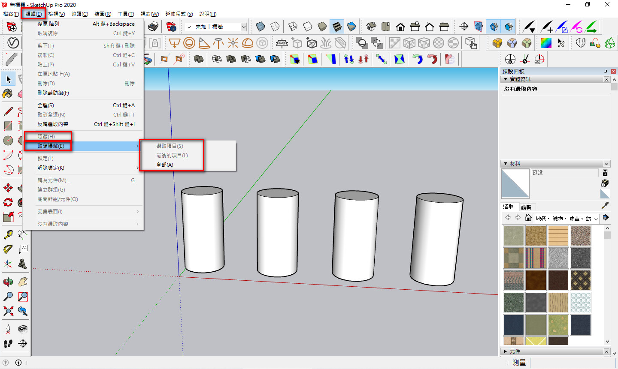
Task: Choose the Move tool with red arrows
Action: click(x=8, y=188)
